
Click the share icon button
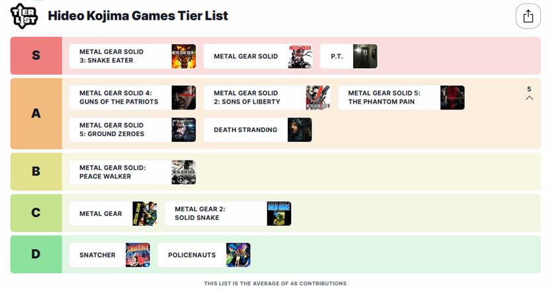tap(528, 16)
